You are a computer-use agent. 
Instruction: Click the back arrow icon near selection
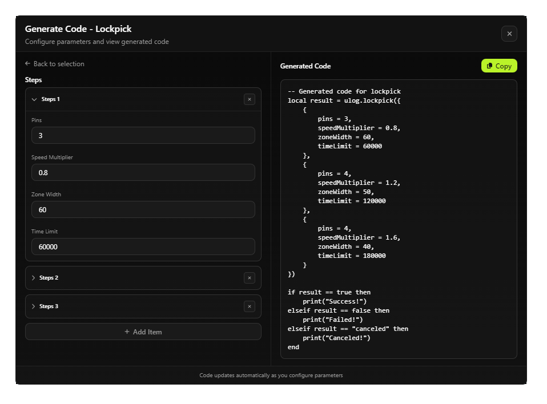click(27, 64)
